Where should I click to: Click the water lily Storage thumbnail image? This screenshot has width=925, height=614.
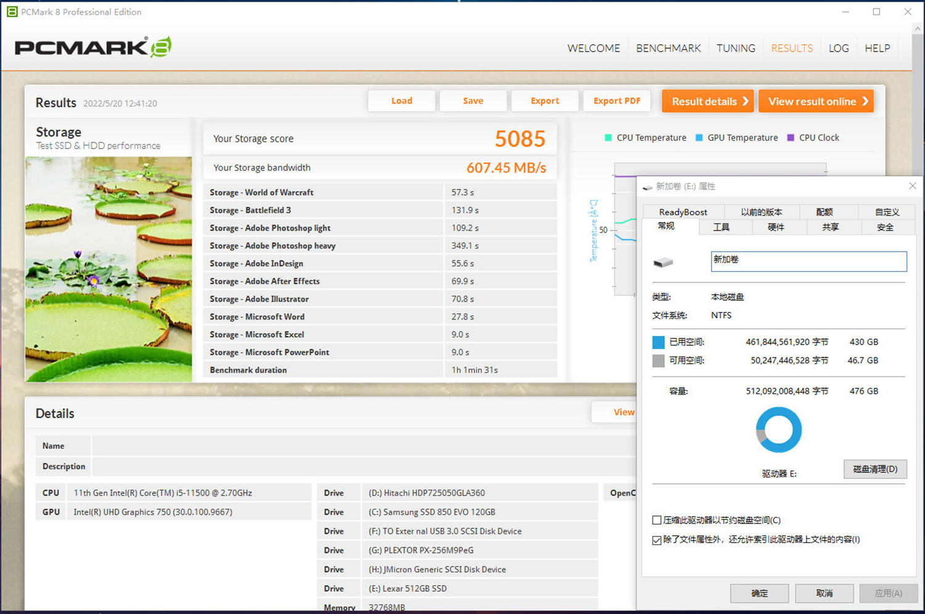click(109, 269)
